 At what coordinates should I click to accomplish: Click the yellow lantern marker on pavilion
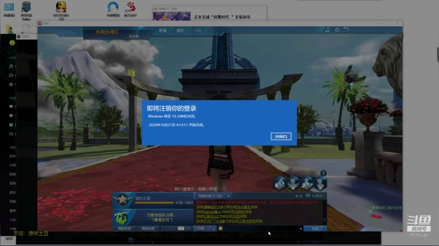click(x=131, y=73)
